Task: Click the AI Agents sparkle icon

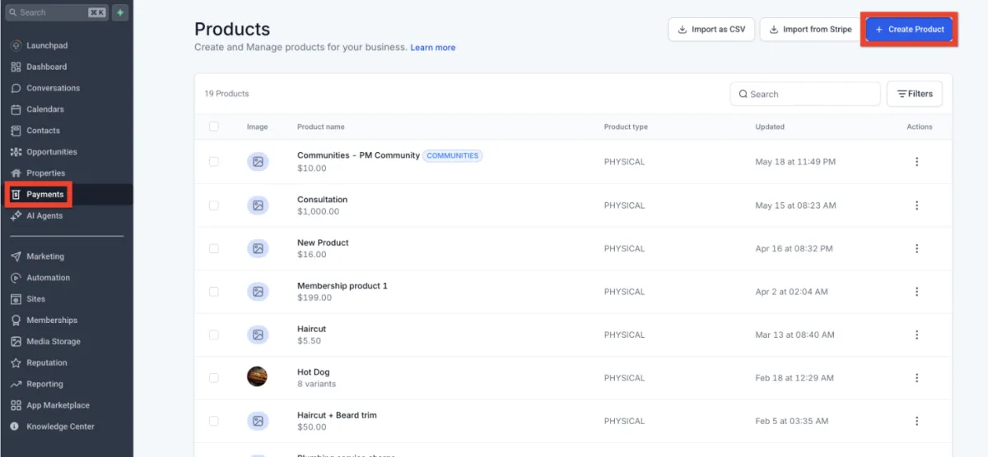Action: tap(16, 216)
